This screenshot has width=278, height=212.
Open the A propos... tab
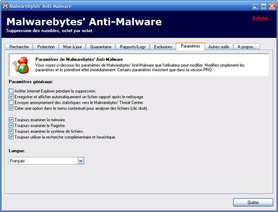pyautogui.click(x=247, y=47)
